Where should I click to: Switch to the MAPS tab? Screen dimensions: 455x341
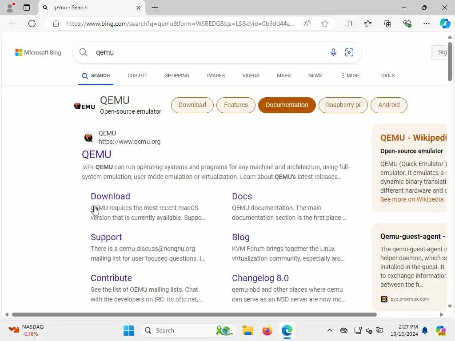click(x=283, y=75)
